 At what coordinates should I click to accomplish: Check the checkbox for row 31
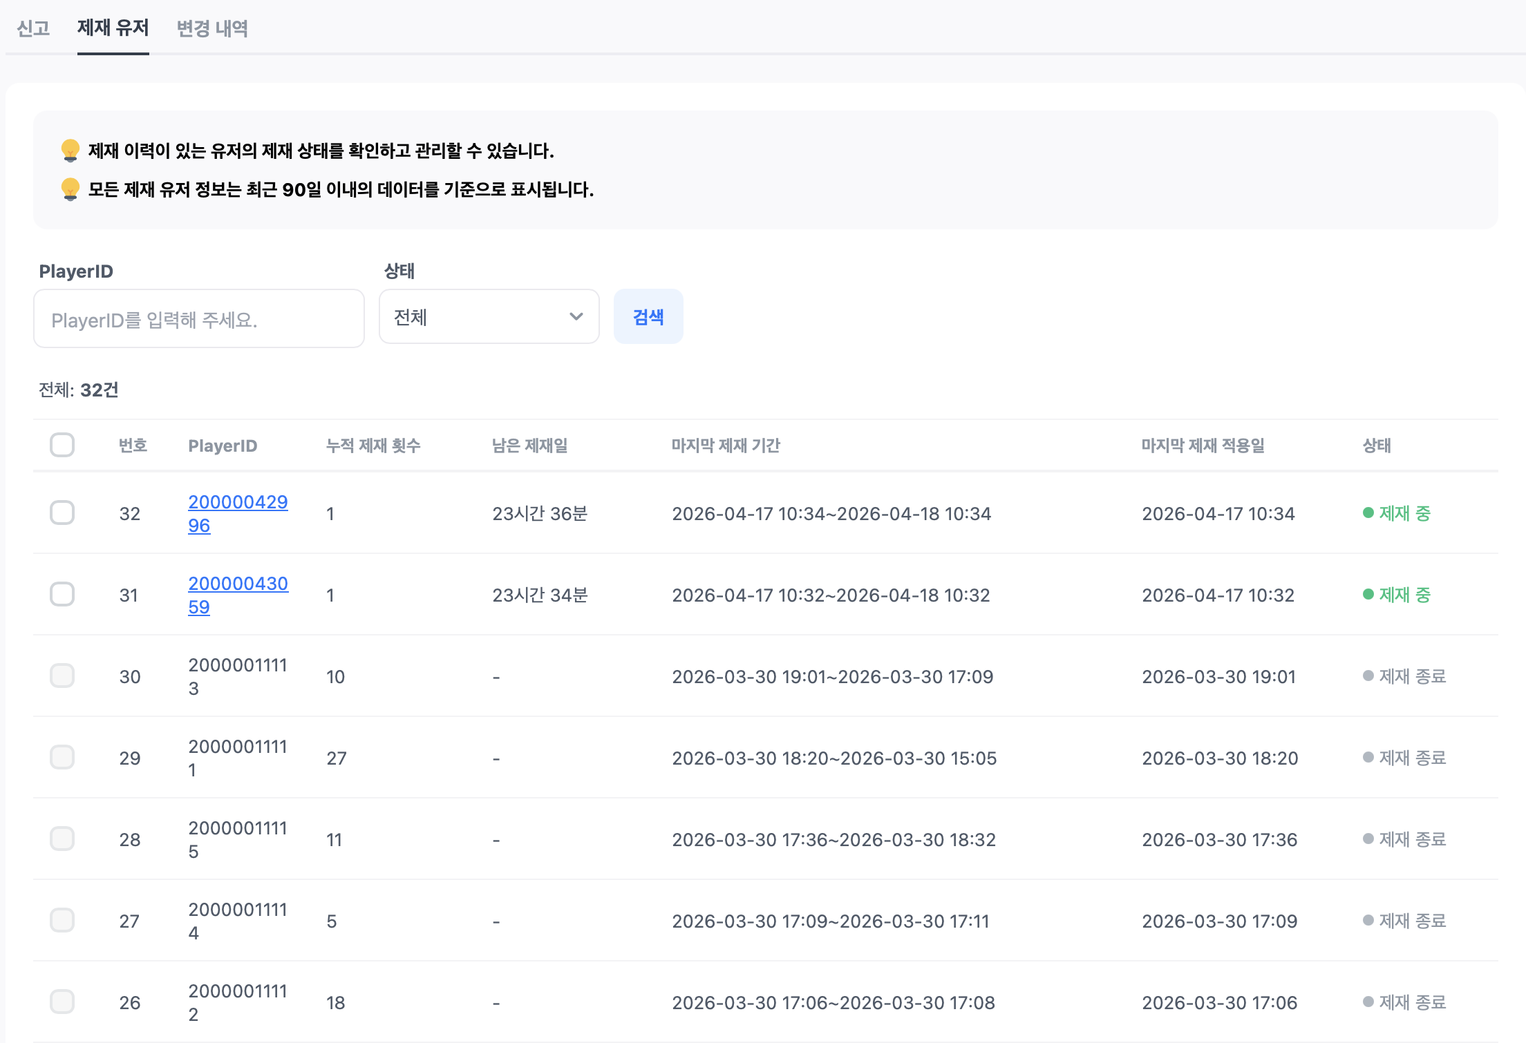point(62,594)
